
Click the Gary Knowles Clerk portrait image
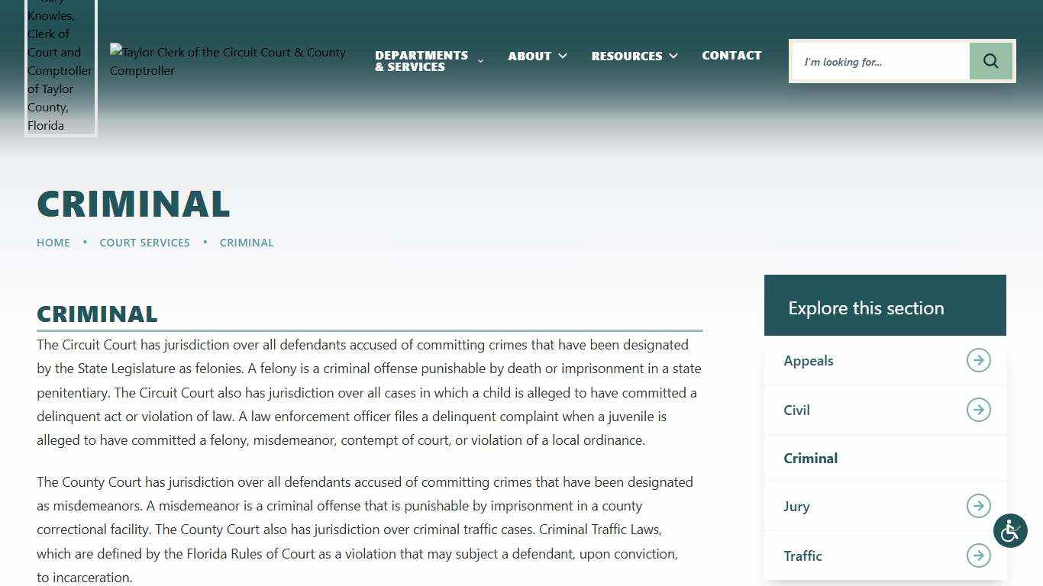pos(60,69)
